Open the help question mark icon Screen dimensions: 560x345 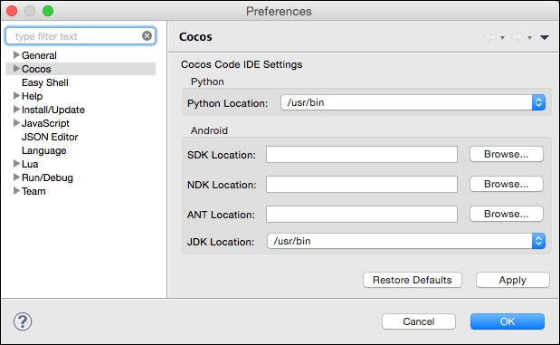(x=23, y=321)
